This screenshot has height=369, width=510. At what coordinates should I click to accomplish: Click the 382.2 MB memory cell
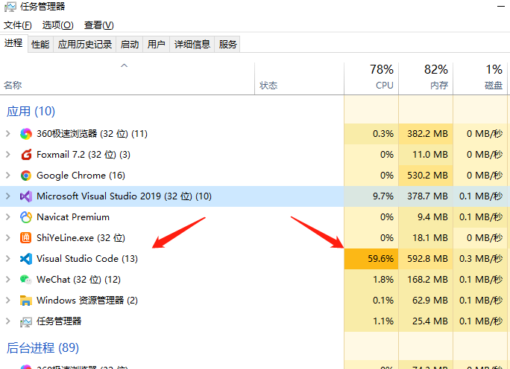[426, 134]
